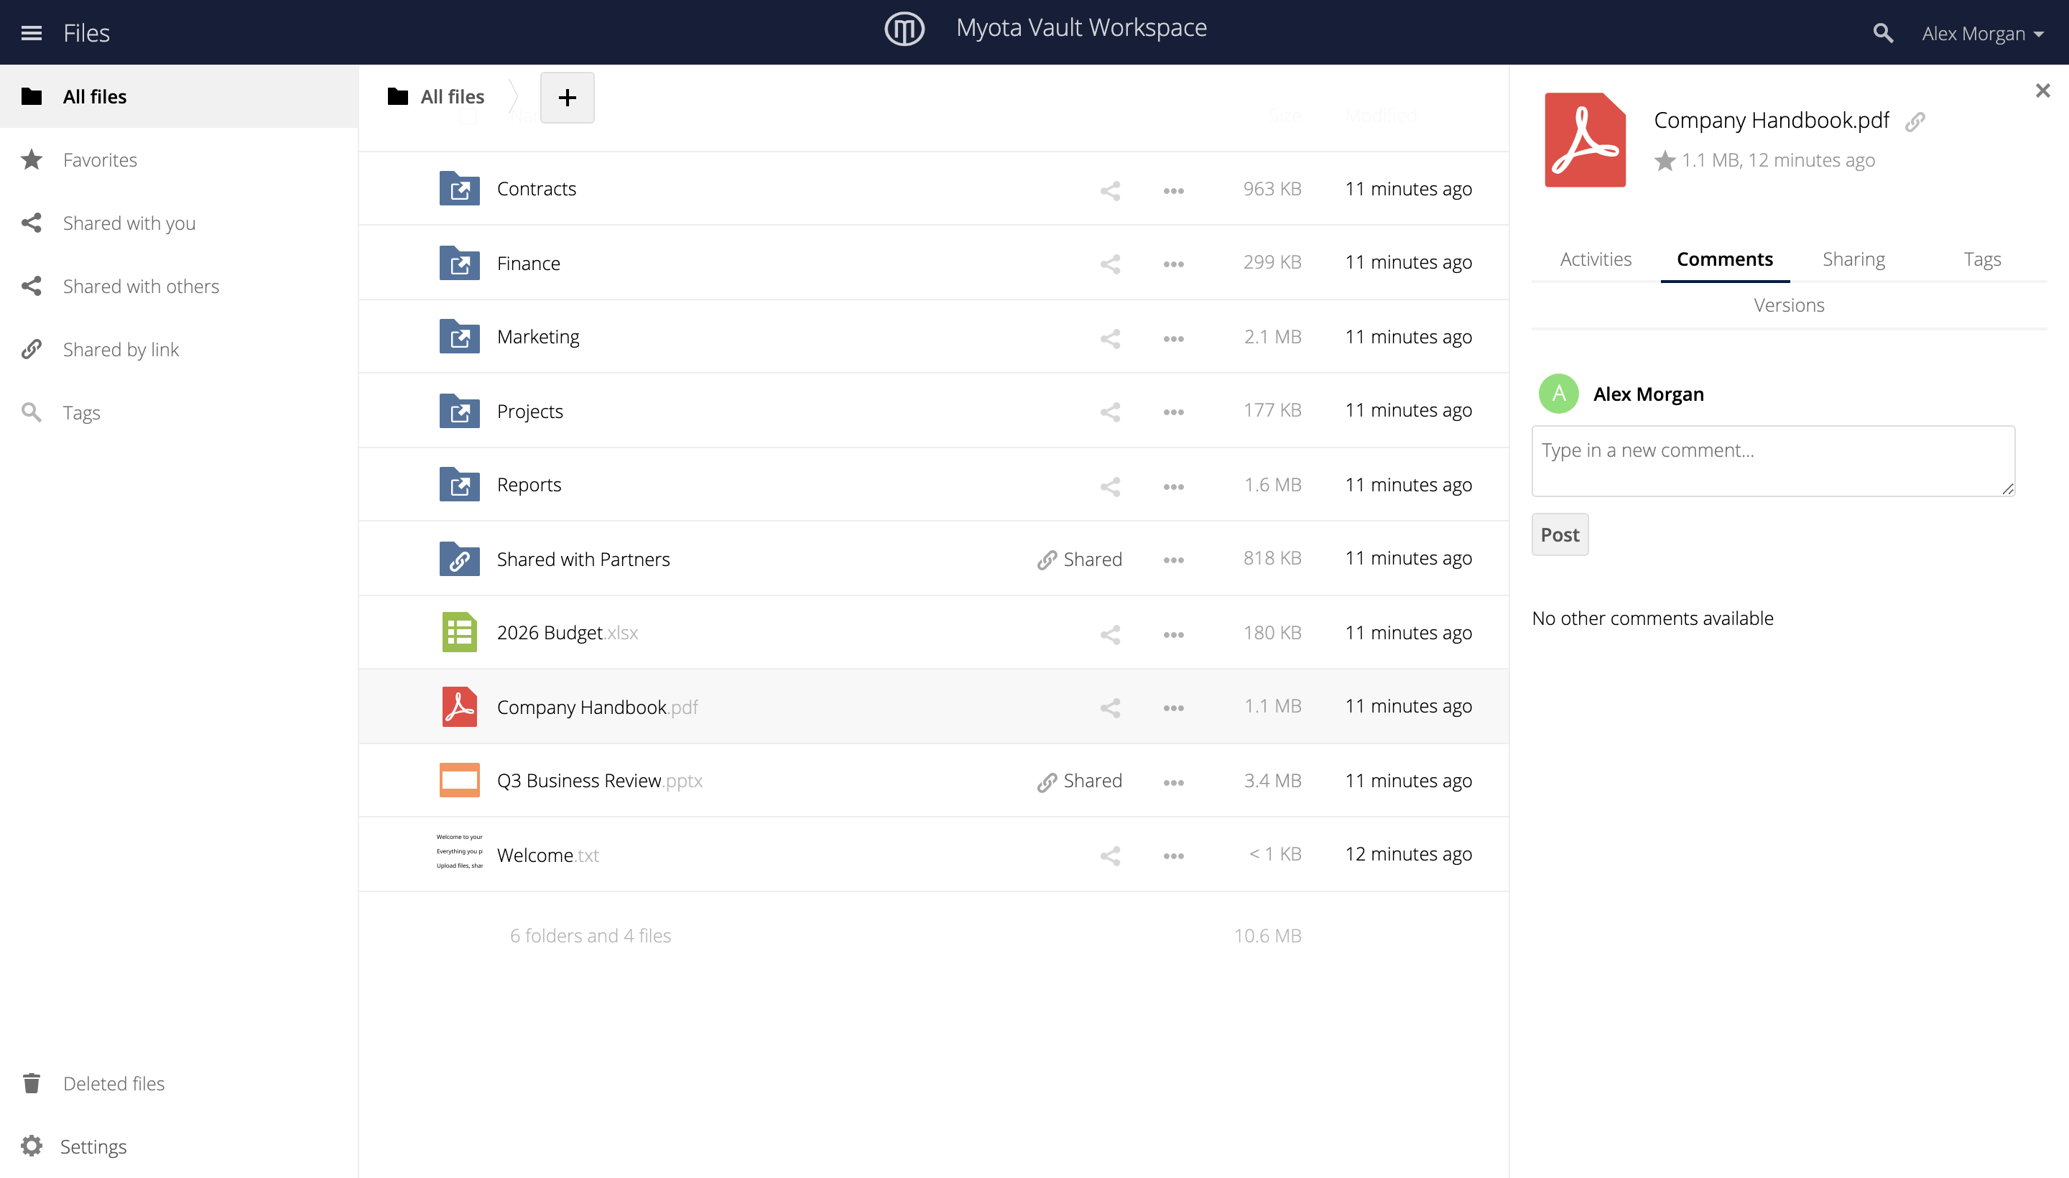Tick the select-all files checkbox
The width and height of the screenshot is (2069, 1178).
point(468,116)
